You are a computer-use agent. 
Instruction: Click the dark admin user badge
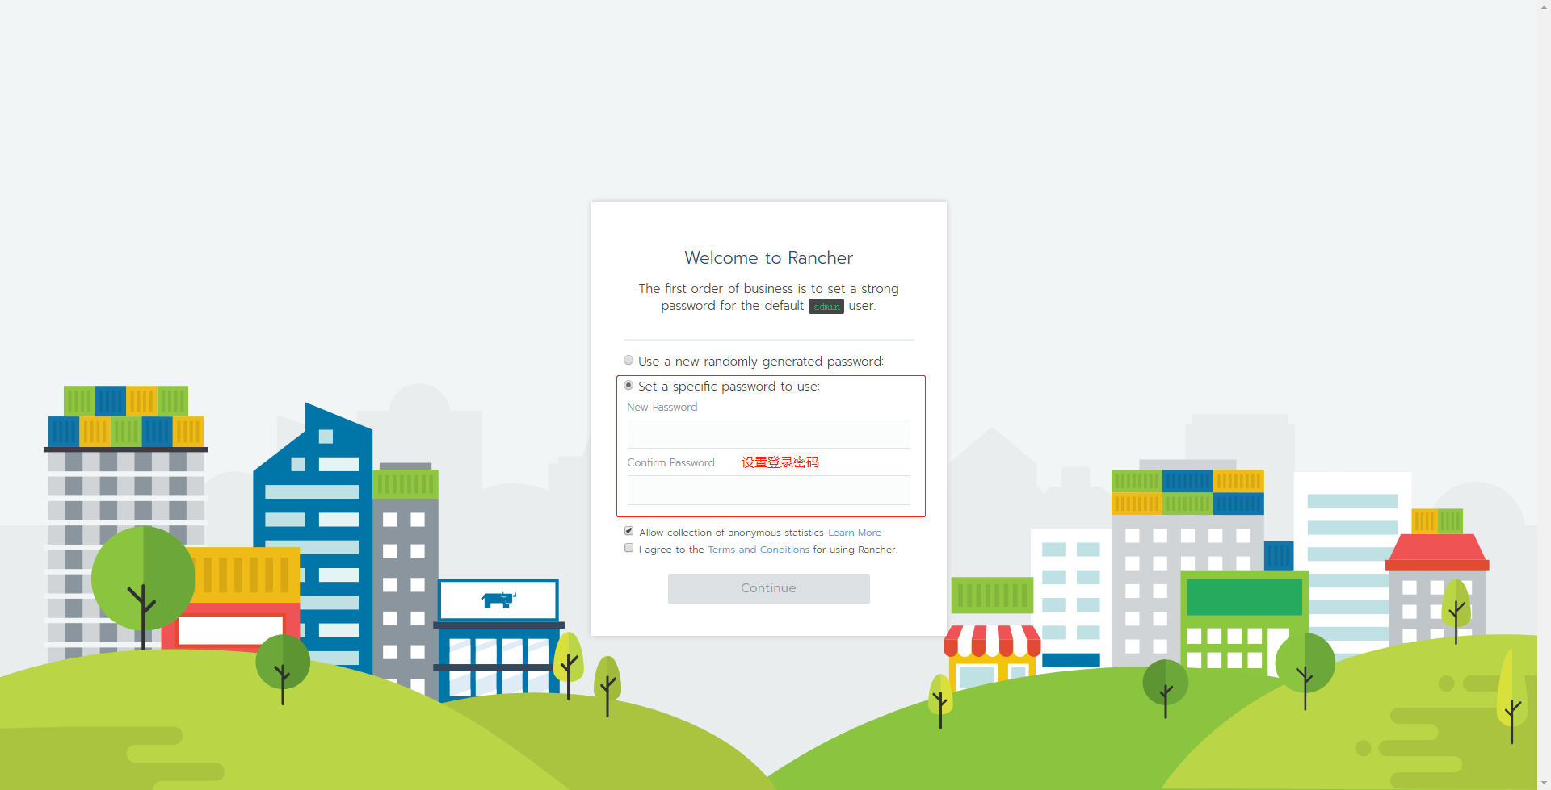[826, 307]
